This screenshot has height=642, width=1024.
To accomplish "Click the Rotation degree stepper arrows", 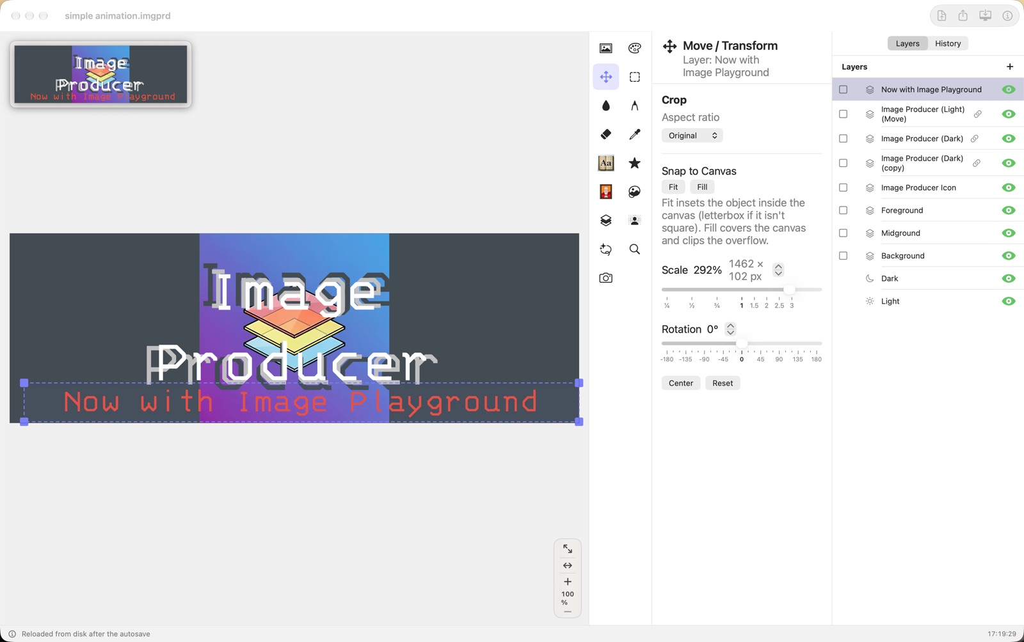I will click(730, 329).
